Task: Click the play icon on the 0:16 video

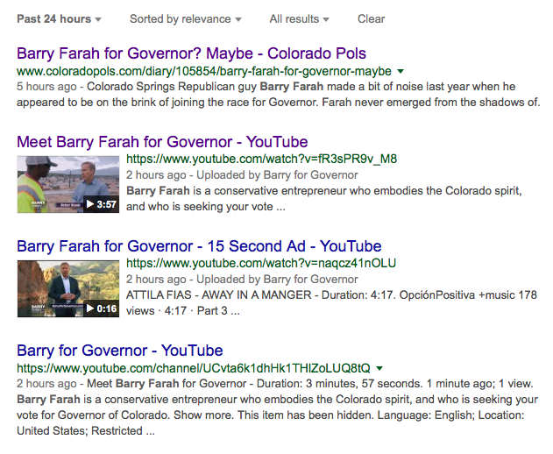Action: click(x=90, y=309)
